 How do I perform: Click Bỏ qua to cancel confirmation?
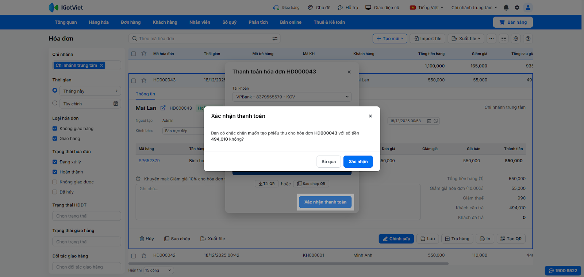click(328, 161)
